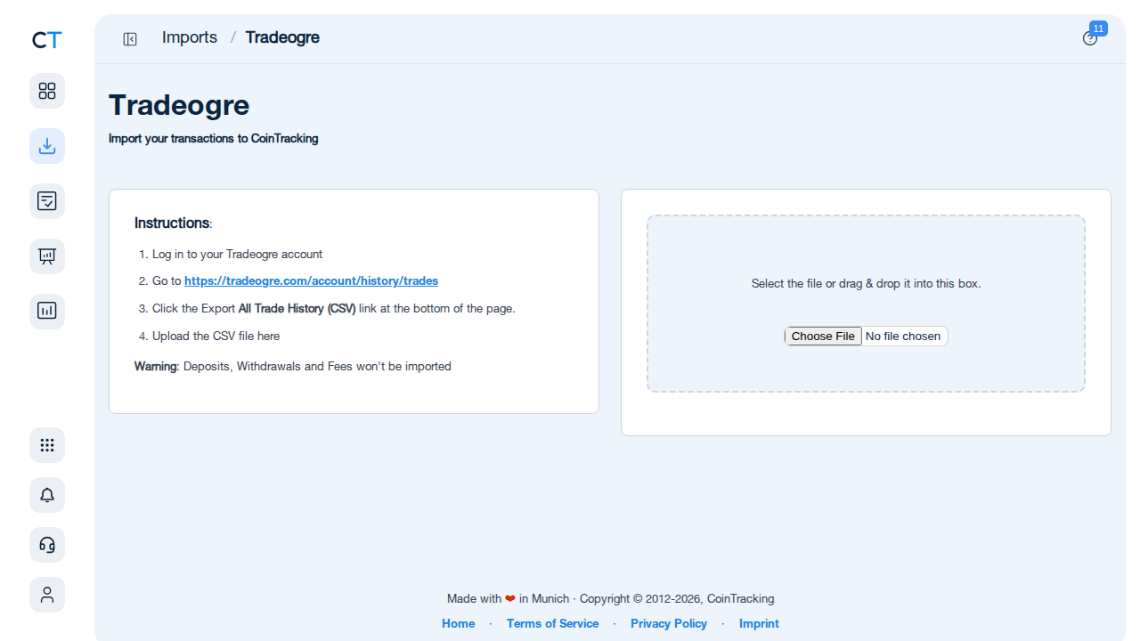The height and width of the screenshot is (641, 1140).
Task: Open the user account profile icon
Action: click(47, 595)
